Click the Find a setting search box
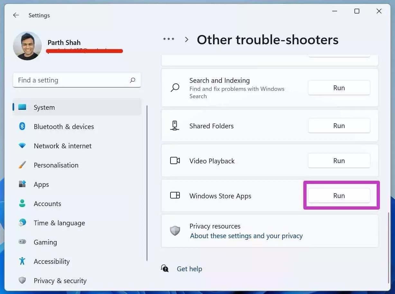This screenshot has height=294, width=395. (x=77, y=80)
